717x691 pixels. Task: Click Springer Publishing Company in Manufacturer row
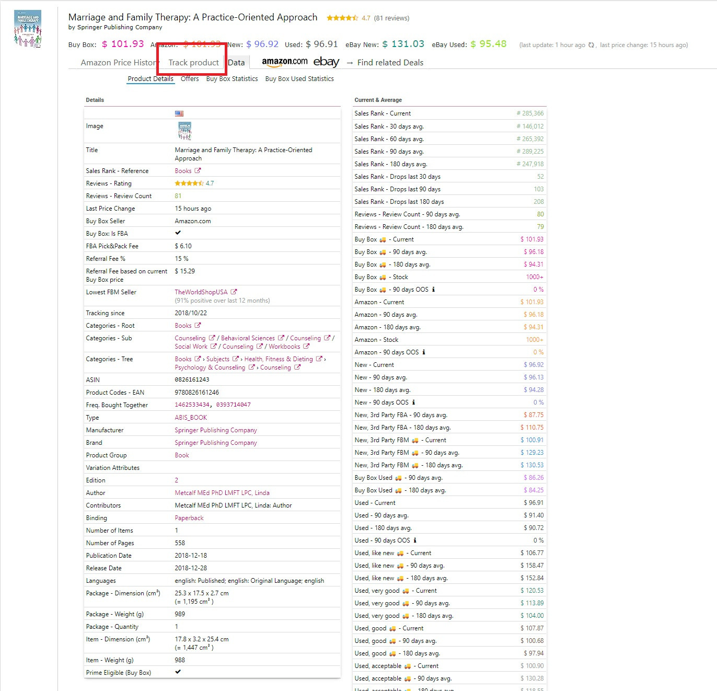216,430
